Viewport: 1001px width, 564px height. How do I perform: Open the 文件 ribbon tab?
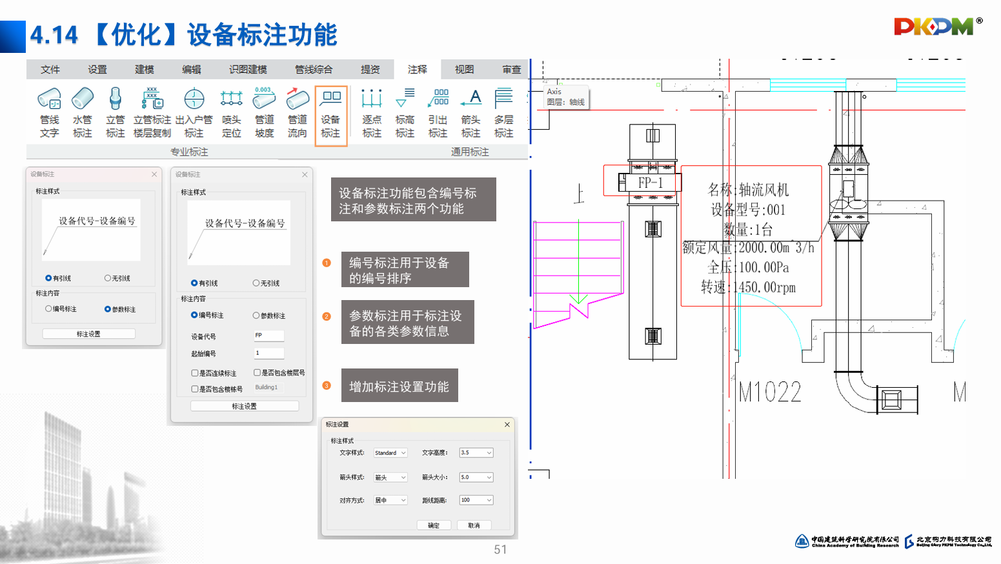point(50,69)
